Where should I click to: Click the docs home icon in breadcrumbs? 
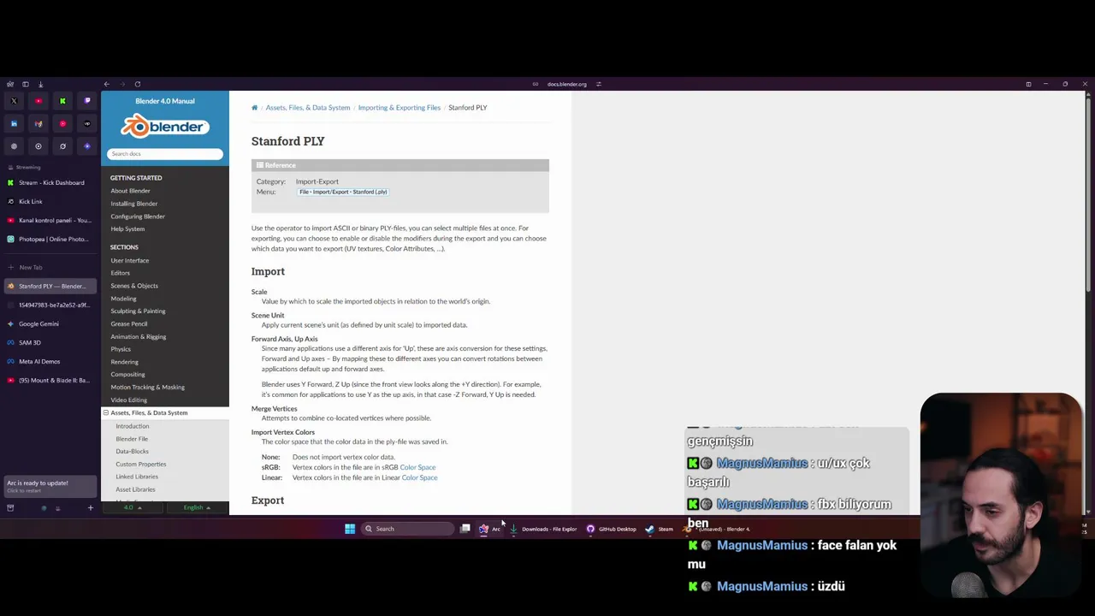254,108
